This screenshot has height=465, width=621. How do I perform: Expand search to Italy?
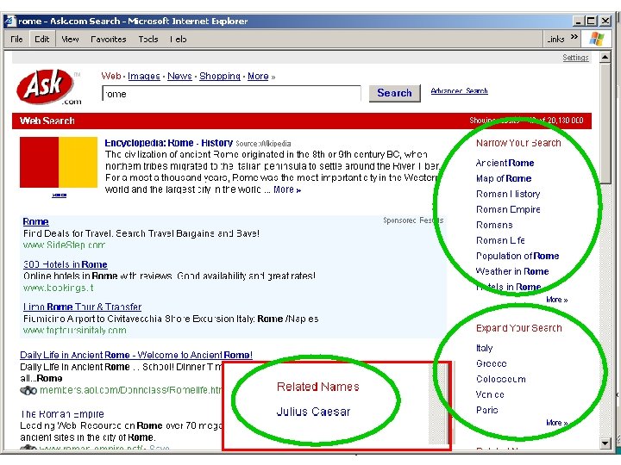[x=484, y=348]
